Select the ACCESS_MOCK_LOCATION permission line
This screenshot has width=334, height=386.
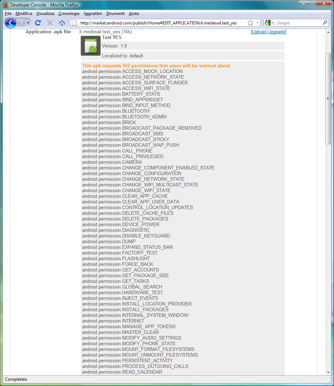pyautogui.click(x=132, y=71)
